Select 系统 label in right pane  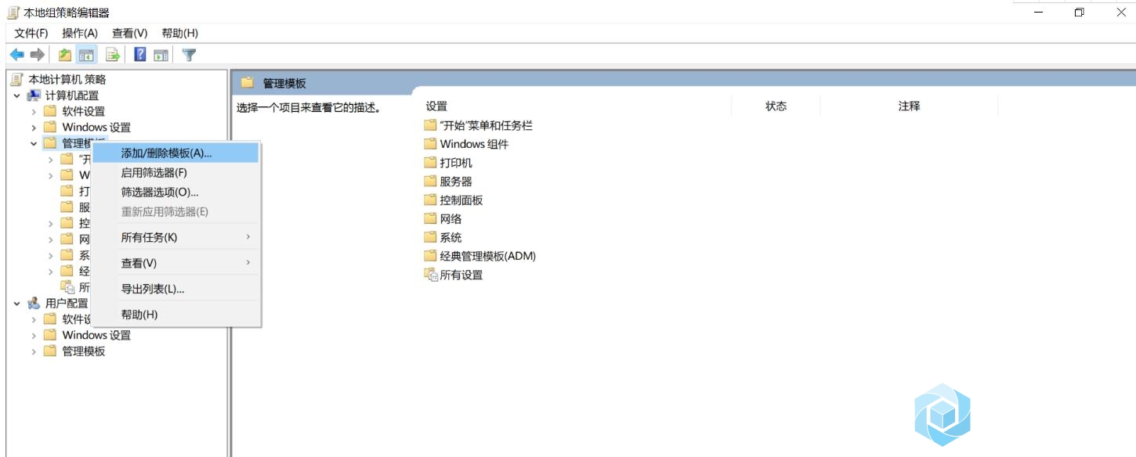(x=450, y=237)
